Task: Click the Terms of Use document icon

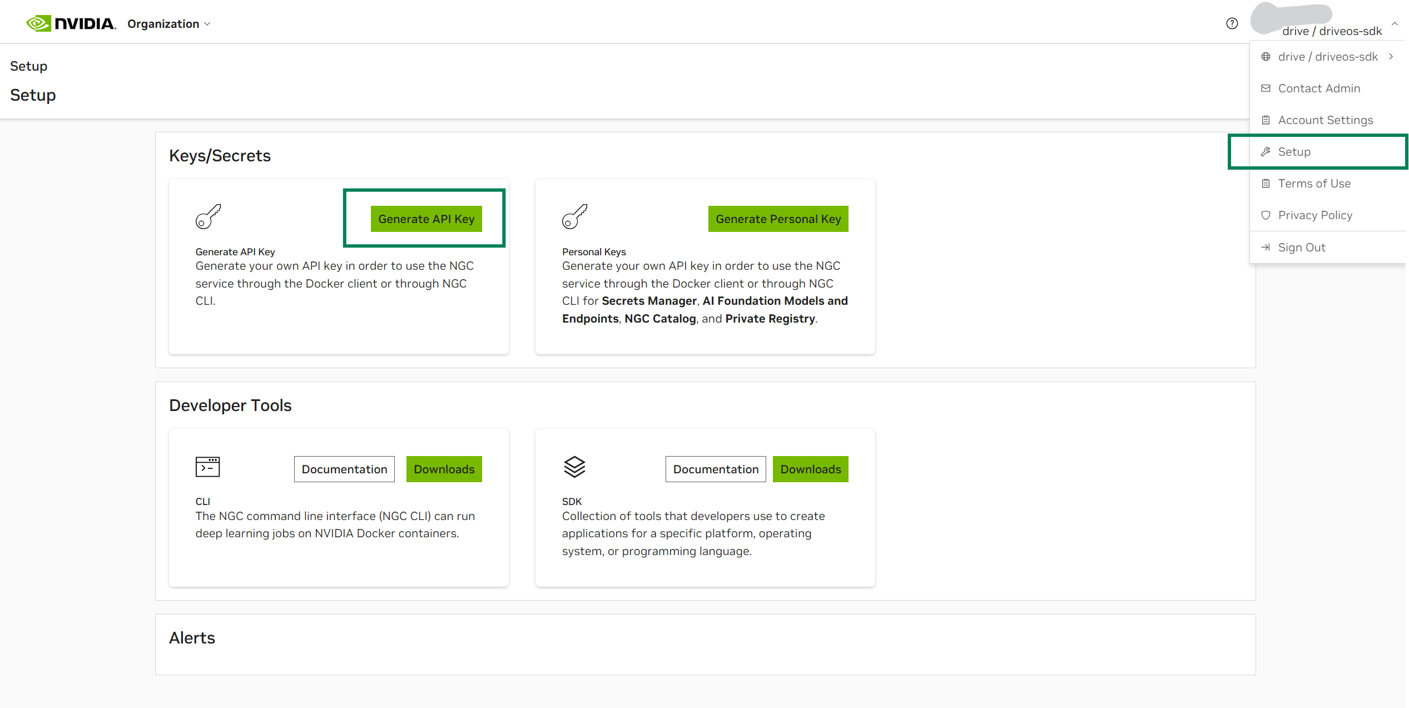Action: click(x=1266, y=184)
